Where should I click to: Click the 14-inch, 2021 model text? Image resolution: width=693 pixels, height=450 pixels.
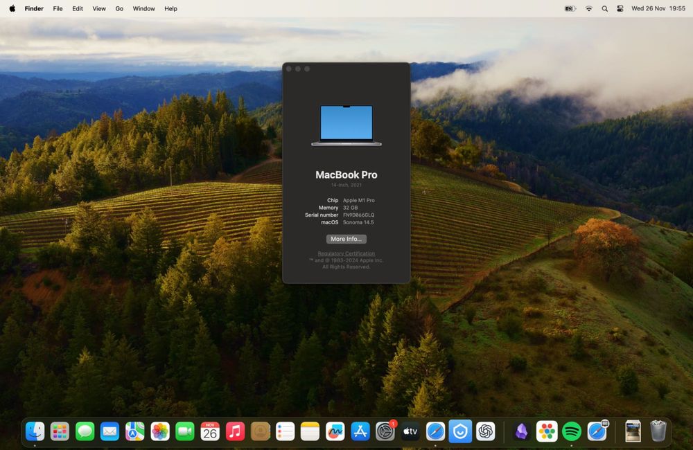click(346, 185)
